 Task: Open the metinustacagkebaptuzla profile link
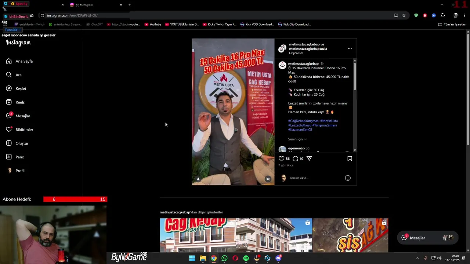click(x=308, y=49)
